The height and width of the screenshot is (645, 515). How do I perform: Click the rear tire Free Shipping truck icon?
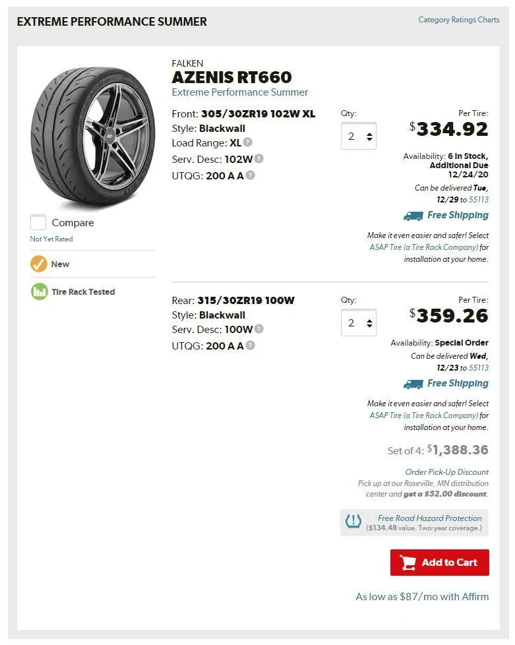point(413,384)
